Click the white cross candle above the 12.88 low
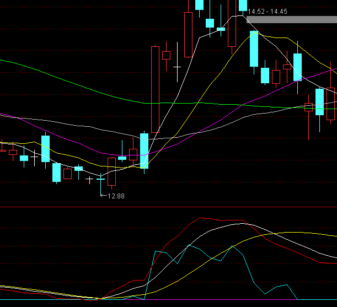This screenshot has height=307, width=337. [x=100, y=178]
